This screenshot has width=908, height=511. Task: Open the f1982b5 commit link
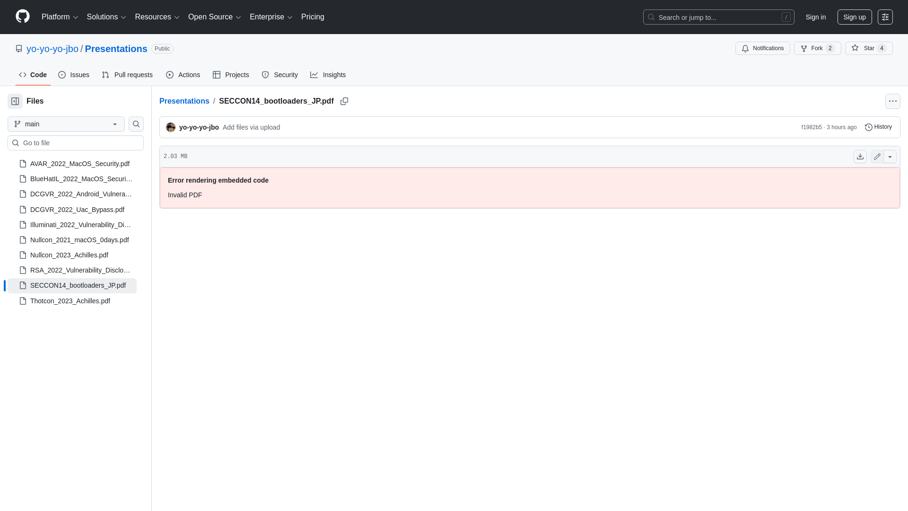(812, 127)
